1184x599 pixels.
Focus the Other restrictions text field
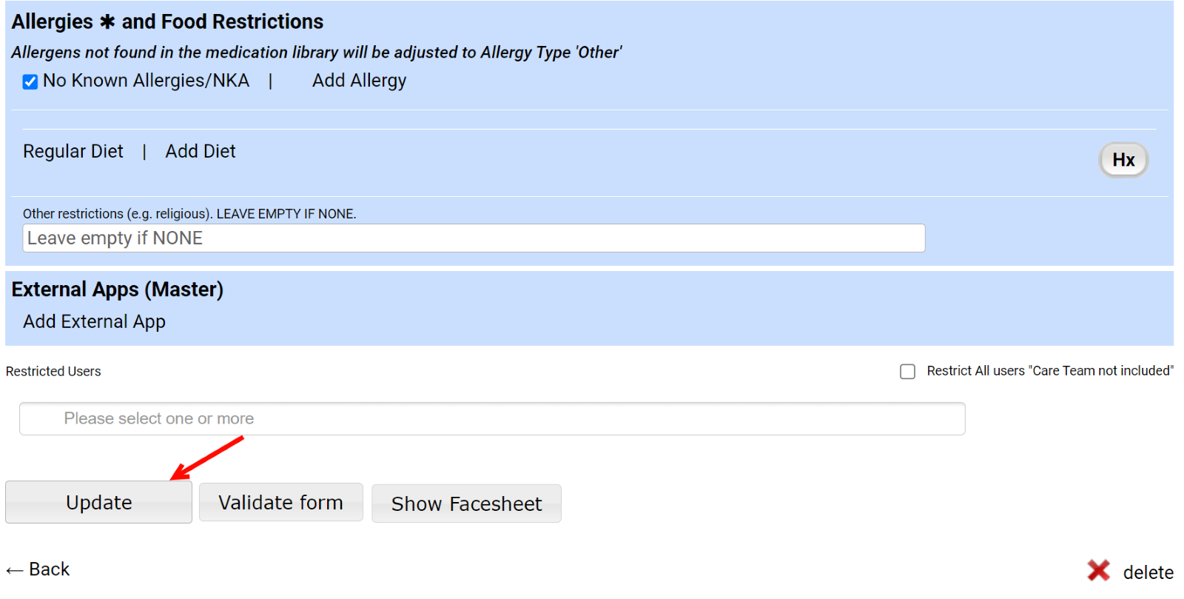tap(474, 238)
